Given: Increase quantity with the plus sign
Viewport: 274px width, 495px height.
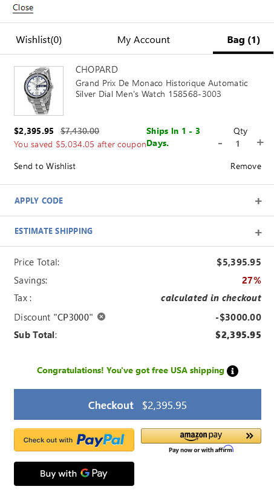Looking at the screenshot, I should (x=260, y=142).
